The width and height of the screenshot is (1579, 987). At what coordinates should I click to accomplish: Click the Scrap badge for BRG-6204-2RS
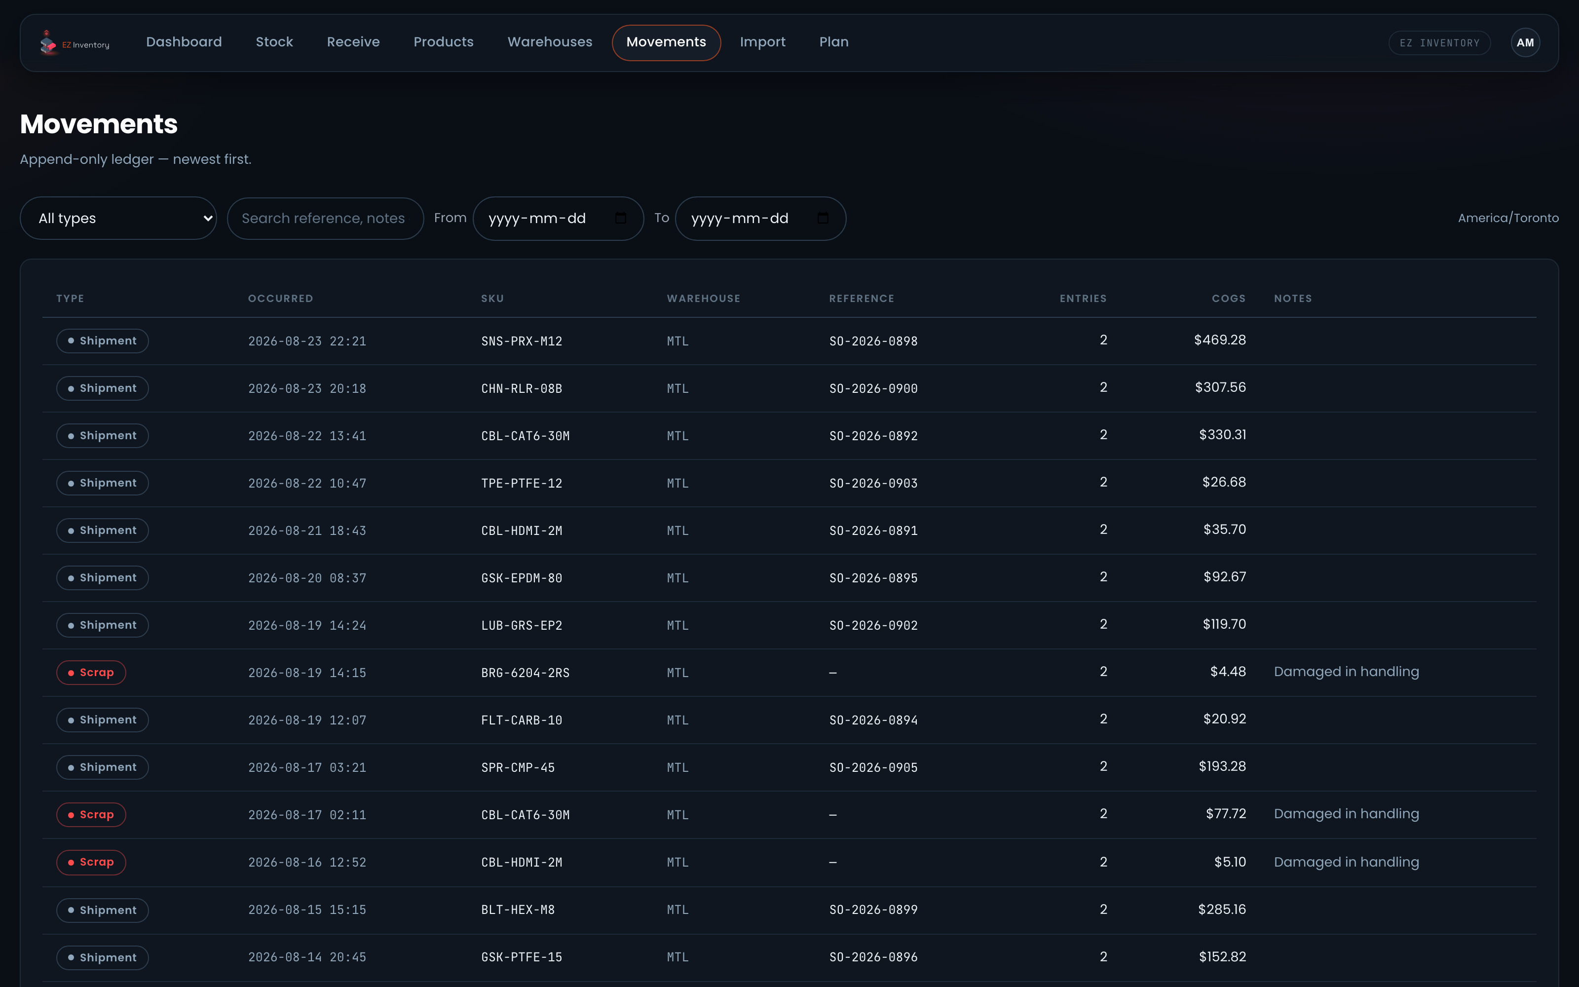pos(91,672)
